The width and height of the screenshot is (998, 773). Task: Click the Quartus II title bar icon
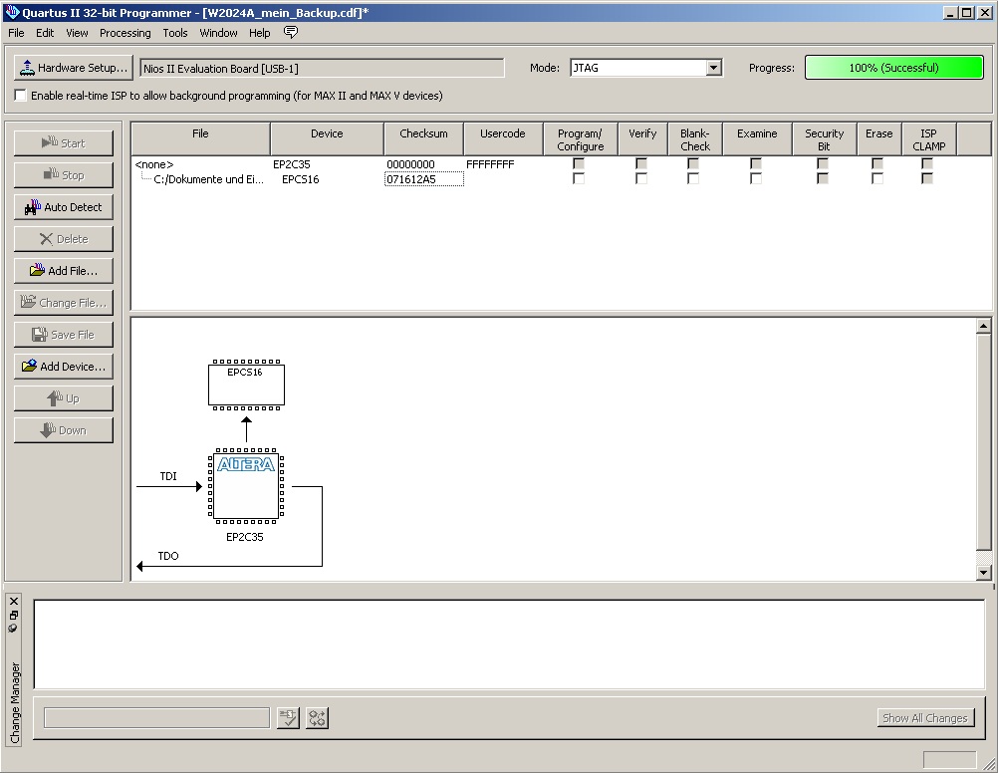click(12, 12)
